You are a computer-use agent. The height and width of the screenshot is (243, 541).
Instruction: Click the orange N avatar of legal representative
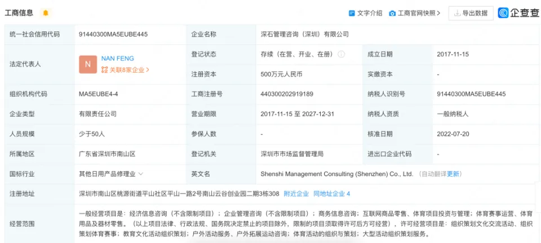tap(87, 64)
